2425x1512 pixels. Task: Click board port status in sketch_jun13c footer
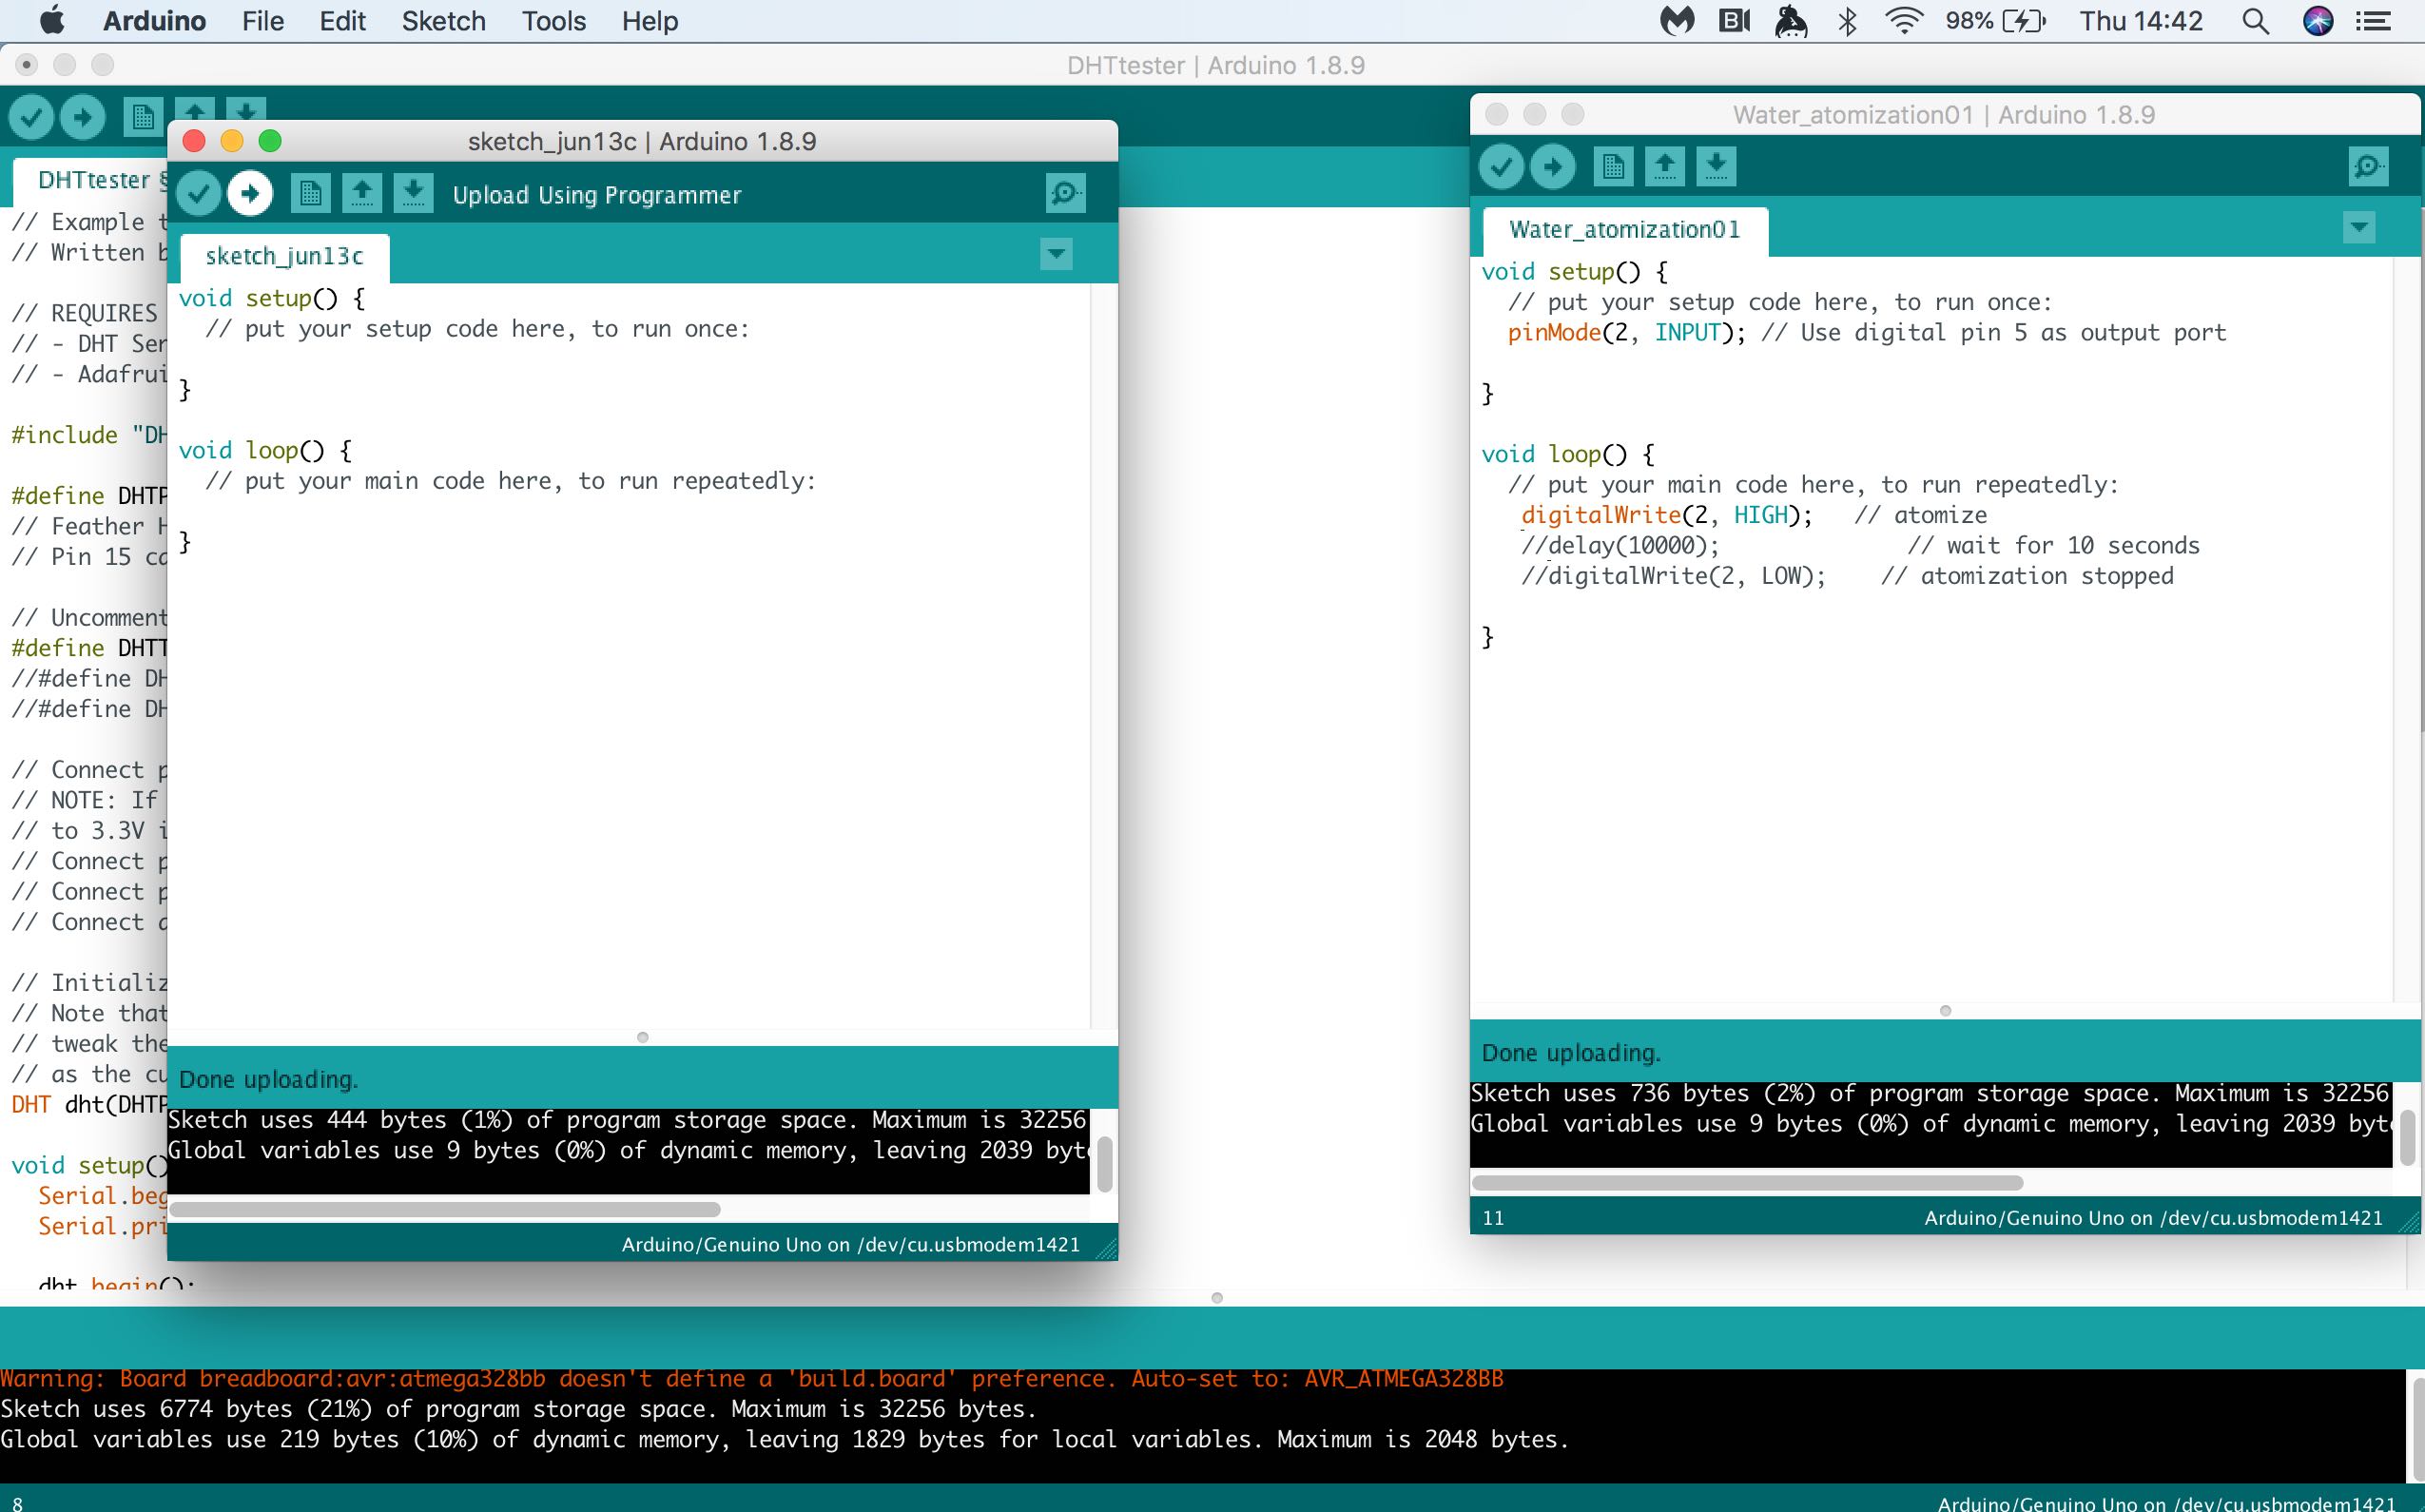click(851, 1245)
